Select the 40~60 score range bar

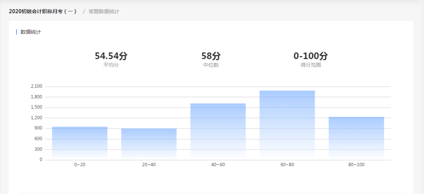pos(218,132)
